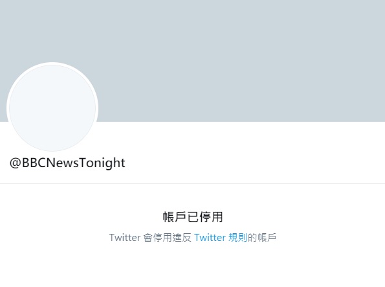Click the gray Twitter word starting the sentence

click(125, 238)
